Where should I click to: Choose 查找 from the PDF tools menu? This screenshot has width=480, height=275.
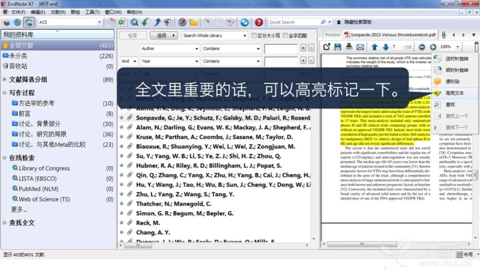tap(455, 104)
